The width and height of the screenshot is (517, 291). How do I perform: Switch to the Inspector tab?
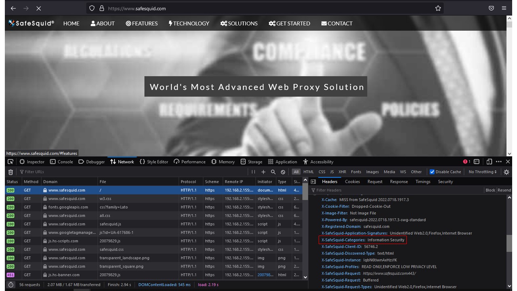point(32,162)
